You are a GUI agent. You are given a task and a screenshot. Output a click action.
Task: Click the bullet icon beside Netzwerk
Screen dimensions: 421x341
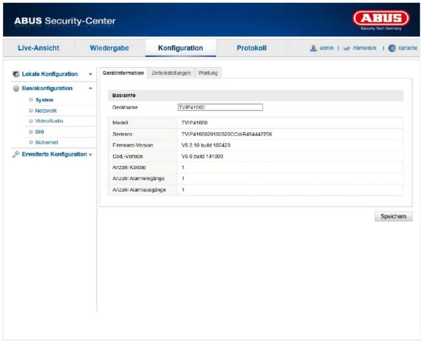[31, 111]
